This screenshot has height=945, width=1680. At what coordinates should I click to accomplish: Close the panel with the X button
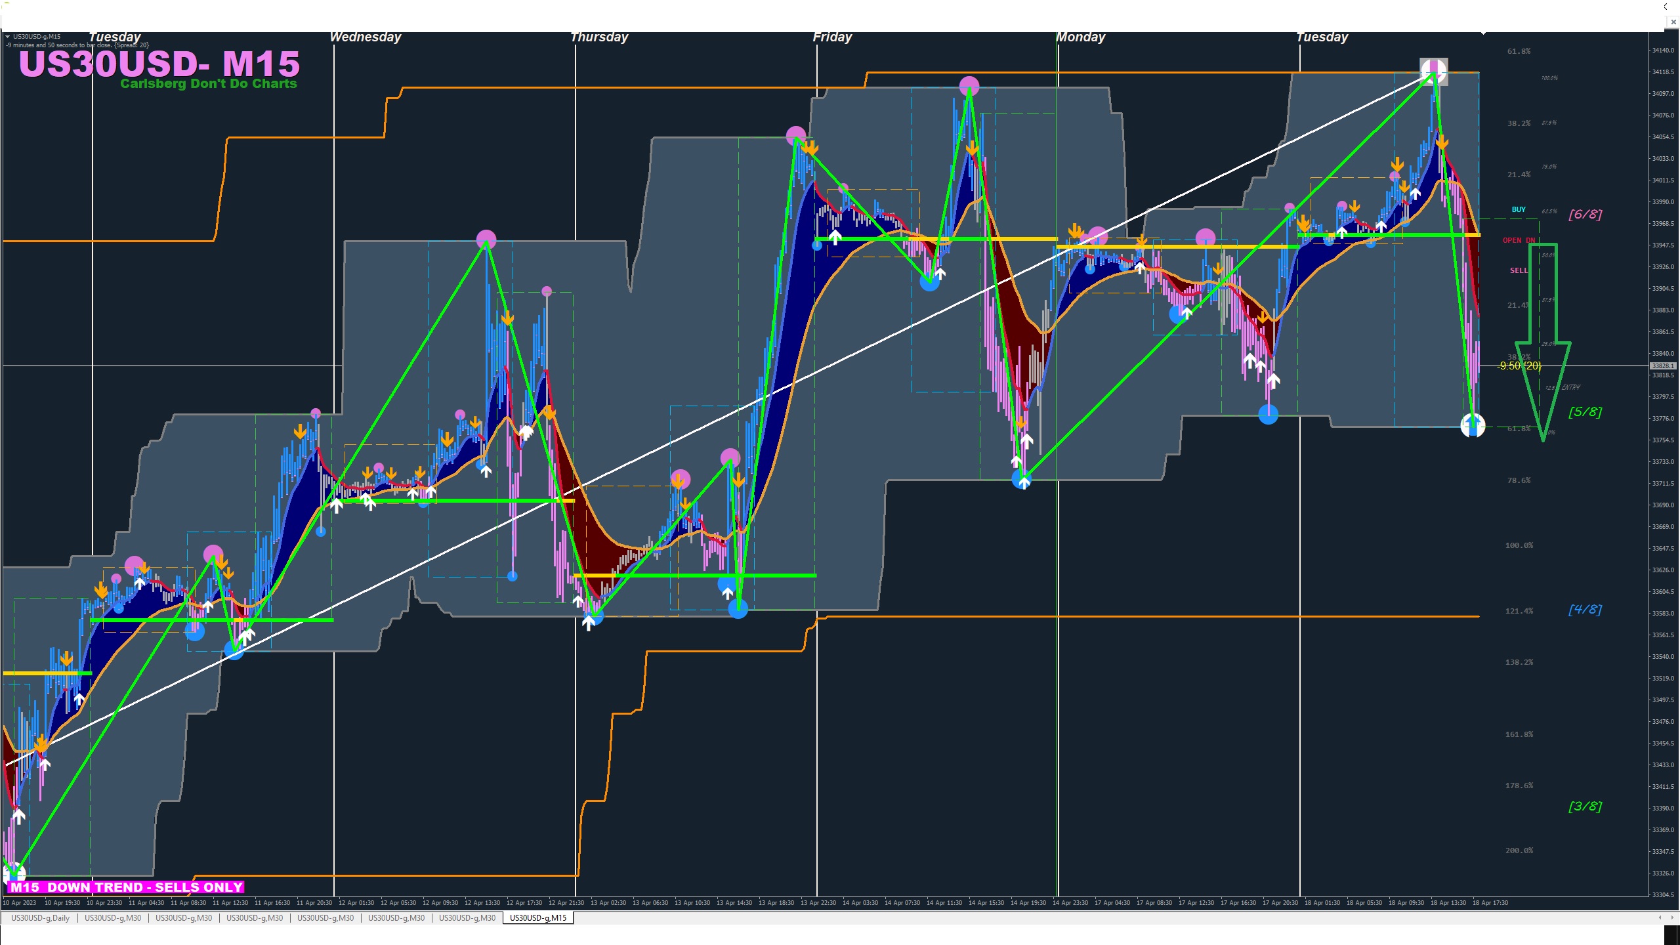[x=1673, y=22]
